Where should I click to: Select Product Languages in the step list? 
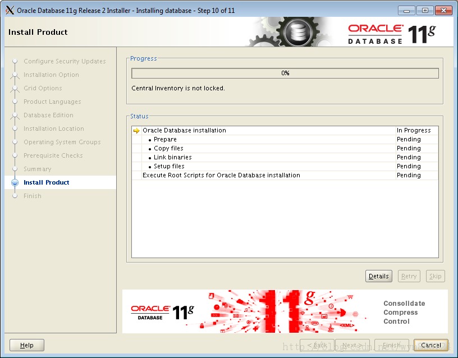(x=52, y=102)
